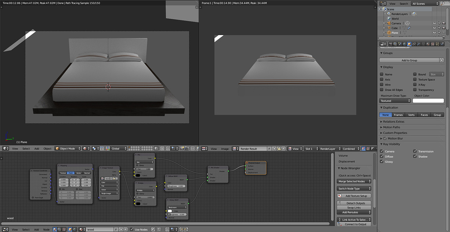450x232 pixels.
Task: Click the 3D viewport editor type icon
Action: click(5, 149)
